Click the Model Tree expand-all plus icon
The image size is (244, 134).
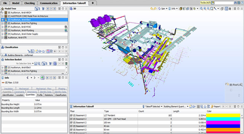click(48, 9)
